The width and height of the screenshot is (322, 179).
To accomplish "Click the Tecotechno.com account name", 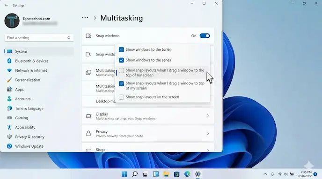I will [37, 19].
